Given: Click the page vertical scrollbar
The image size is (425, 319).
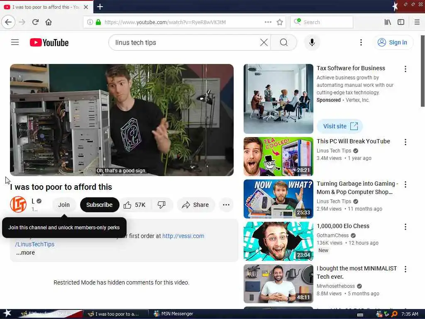Looking at the screenshot, I should point(423,71).
